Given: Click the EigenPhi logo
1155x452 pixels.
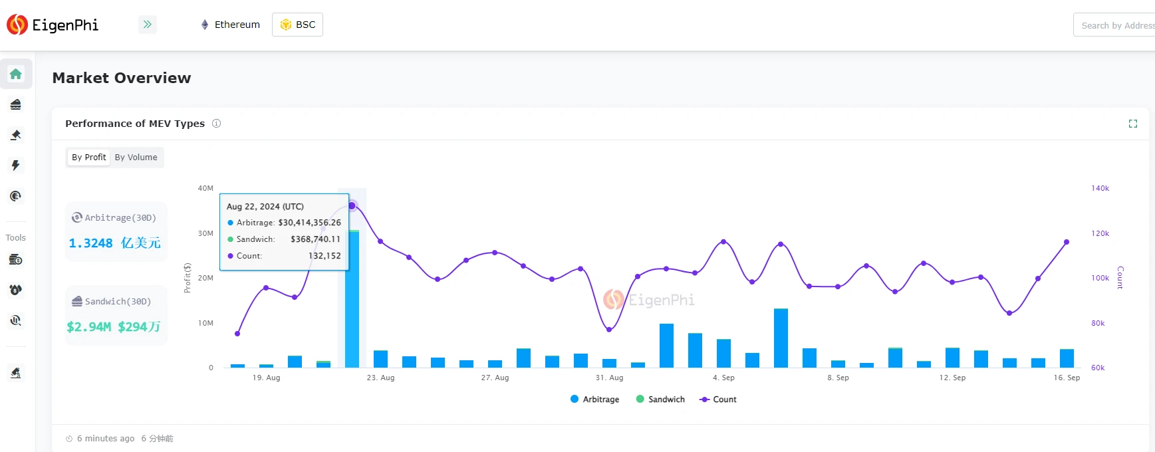Looking at the screenshot, I should (x=53, y=25).
